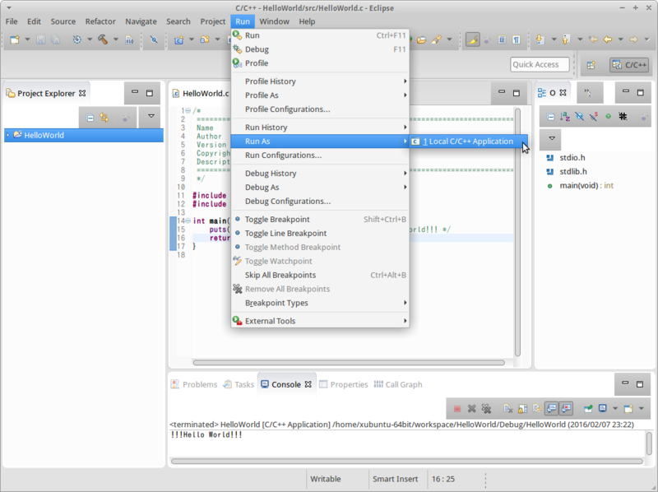Screen dimensions: 658x492
Task: Click the New Source Folder toolbar icon
Action: [x=205, y=39]
